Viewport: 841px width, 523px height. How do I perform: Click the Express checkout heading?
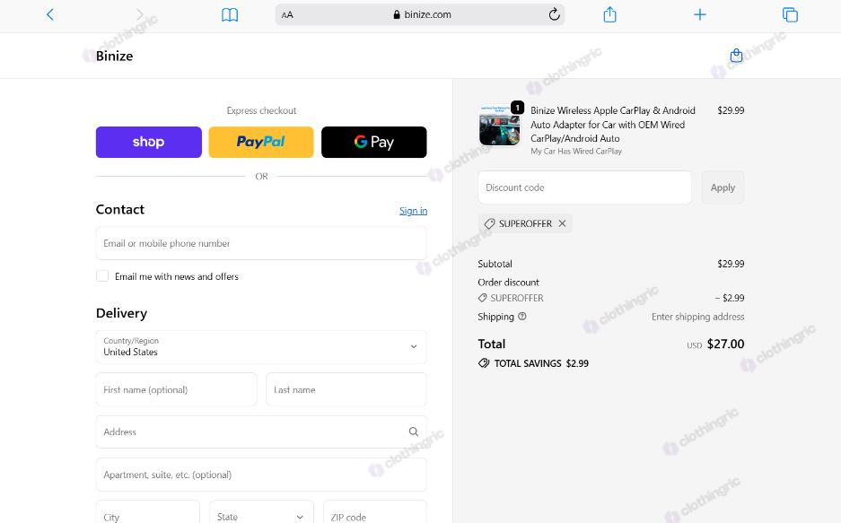coord(261,110)
